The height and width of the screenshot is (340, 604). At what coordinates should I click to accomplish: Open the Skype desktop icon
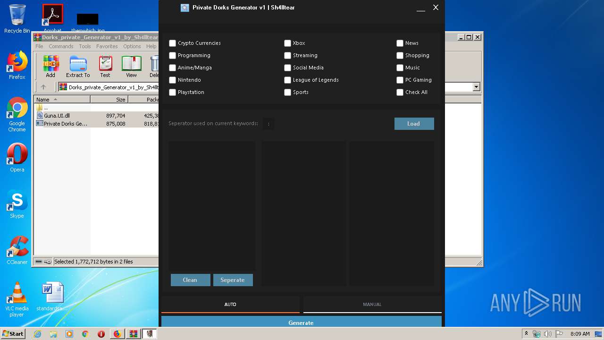pyautogui.click(x=17, y=204)
